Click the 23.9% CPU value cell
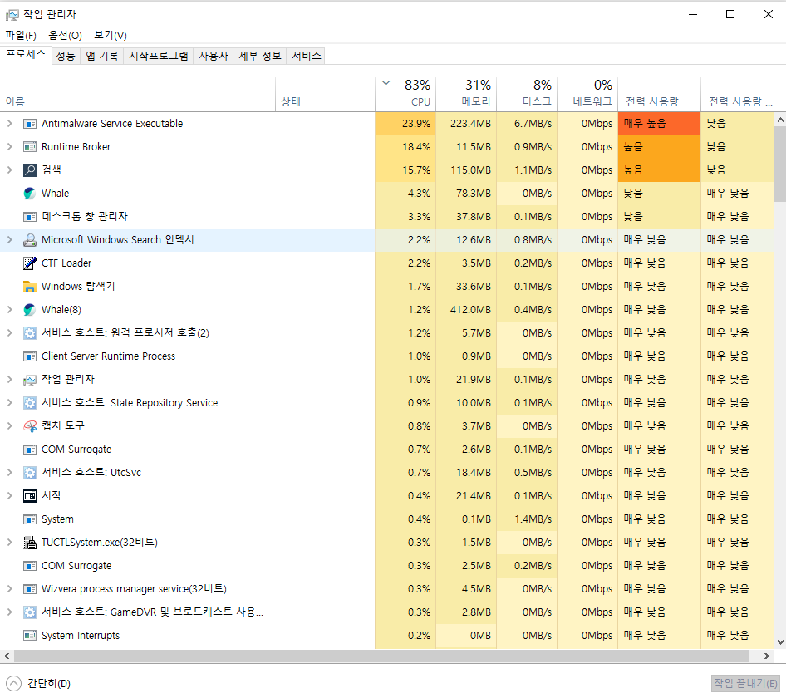 [x=405, y=124]
